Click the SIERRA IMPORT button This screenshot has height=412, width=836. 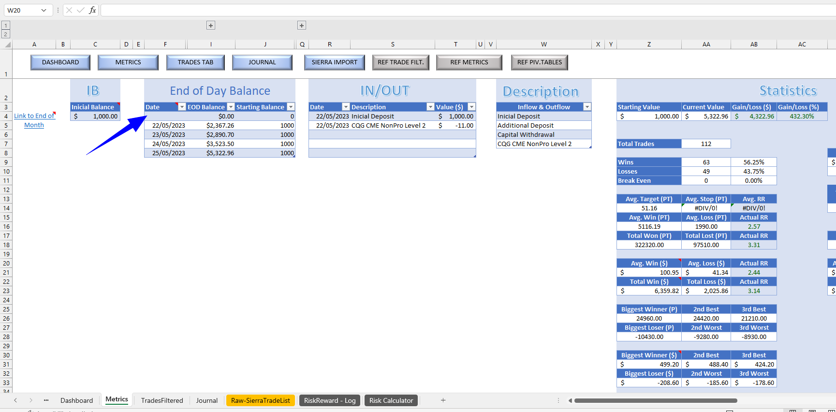[335, 62]
